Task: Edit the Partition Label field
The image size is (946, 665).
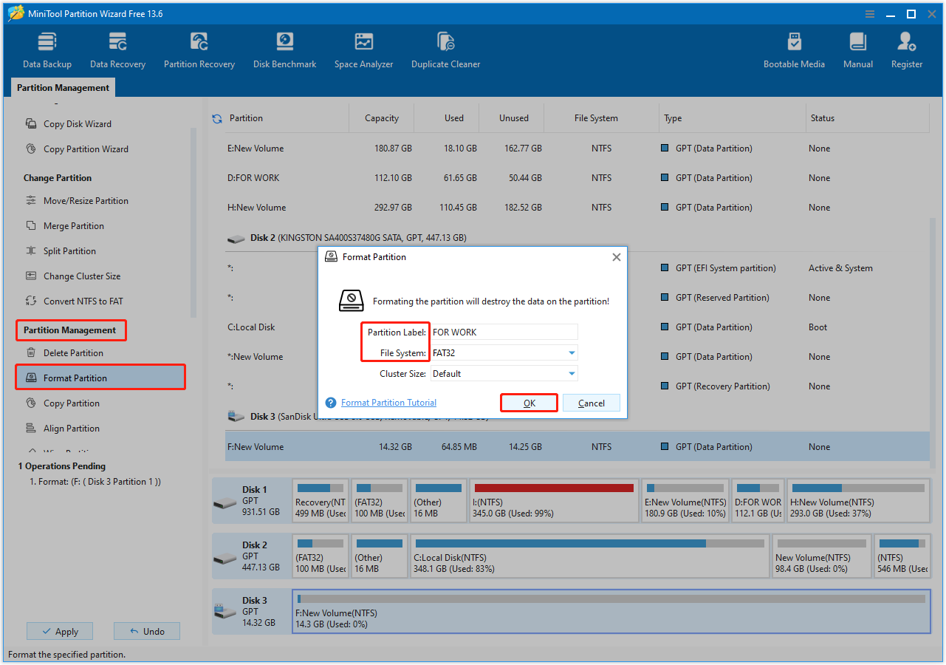Action: (x=504, y=332)
